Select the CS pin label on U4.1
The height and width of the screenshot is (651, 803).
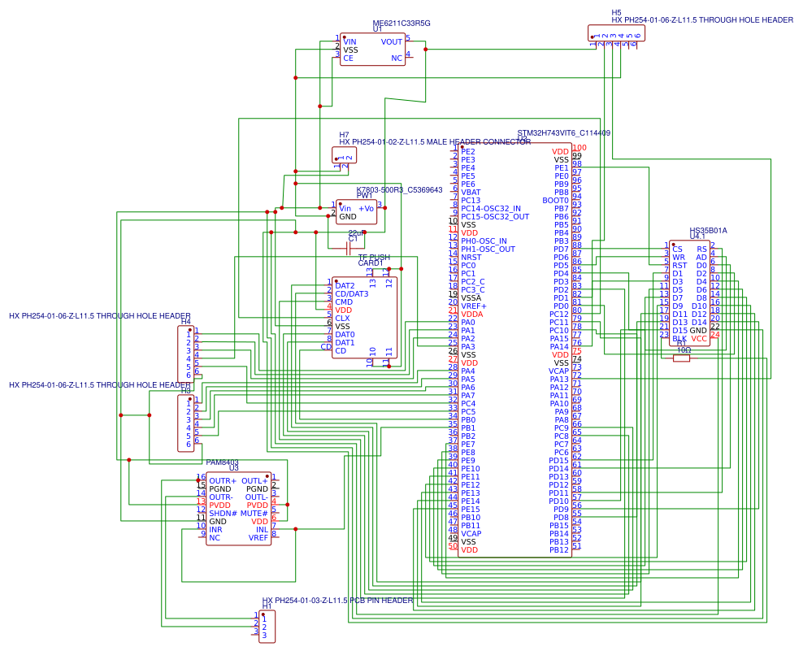tap(677, 249)
